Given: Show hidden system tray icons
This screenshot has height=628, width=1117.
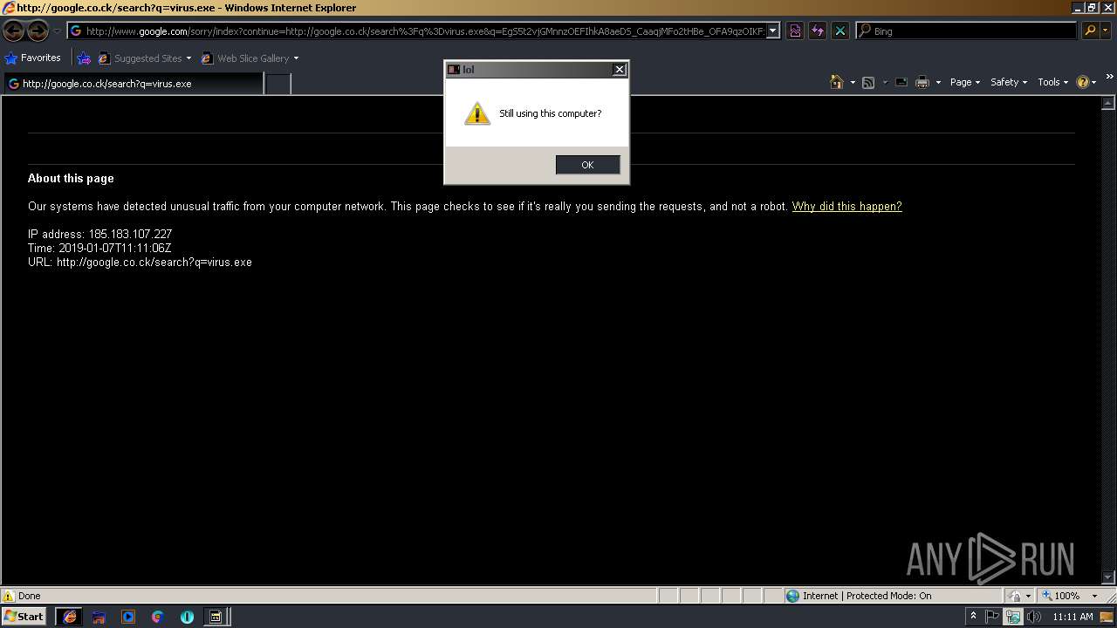Looking at the screenshot, I should 973,617.
